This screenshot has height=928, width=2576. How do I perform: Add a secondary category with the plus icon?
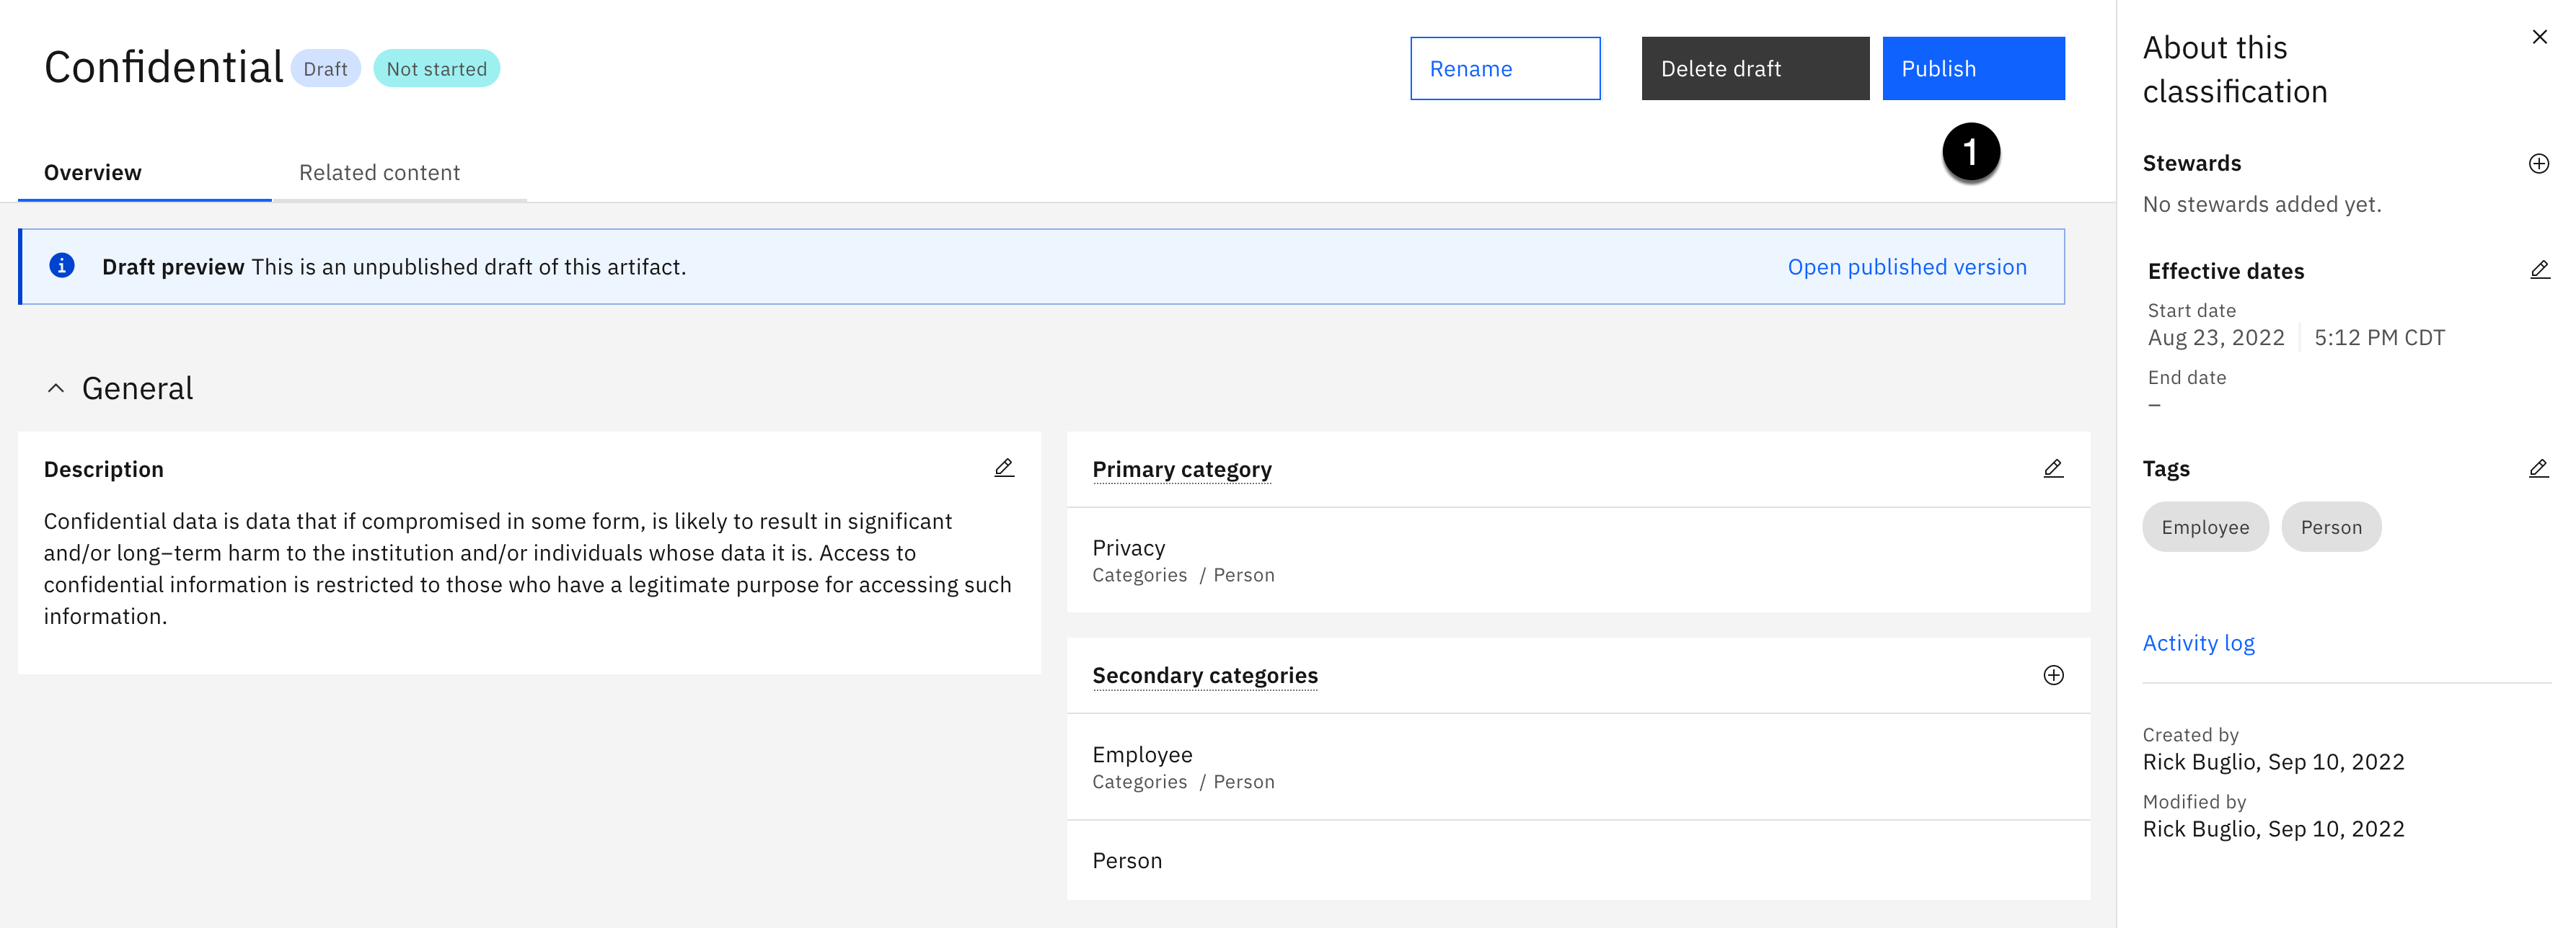tap(2053, 675)
